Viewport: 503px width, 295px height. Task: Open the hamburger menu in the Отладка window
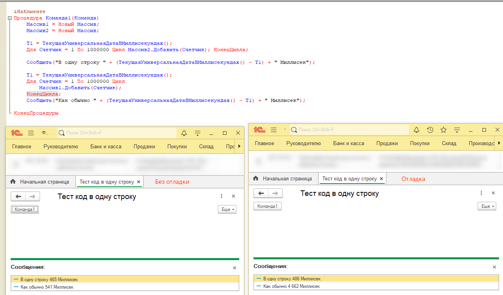[x=274, y=130]
